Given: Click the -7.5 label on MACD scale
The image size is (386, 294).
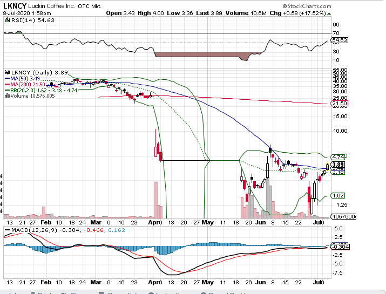Looking at the screenshot, I should pos(337,273).
